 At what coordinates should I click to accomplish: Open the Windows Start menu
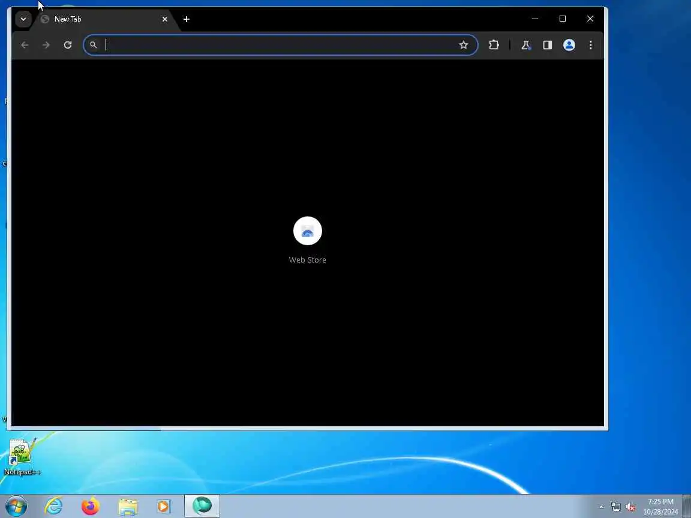pyautogui.click(x=16, y=506)
